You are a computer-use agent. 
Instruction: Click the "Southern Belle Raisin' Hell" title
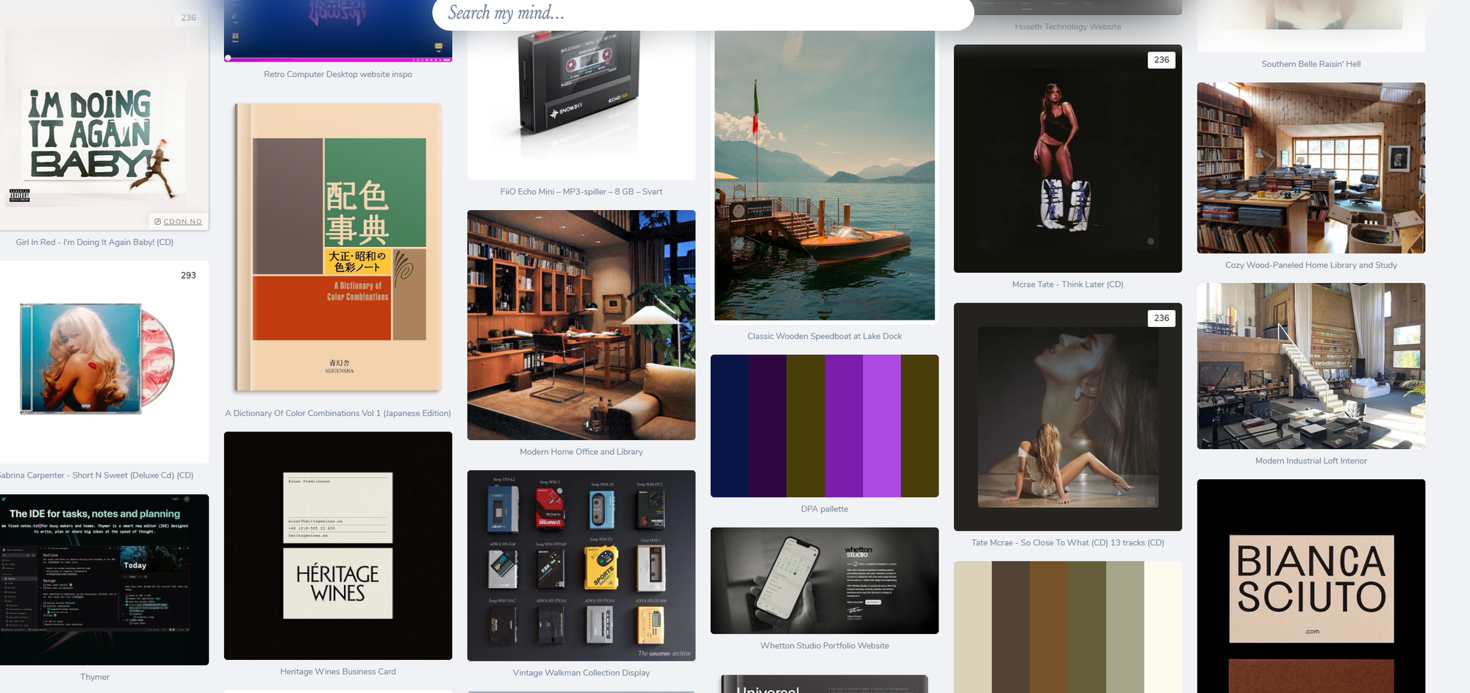pos(1311,64)
